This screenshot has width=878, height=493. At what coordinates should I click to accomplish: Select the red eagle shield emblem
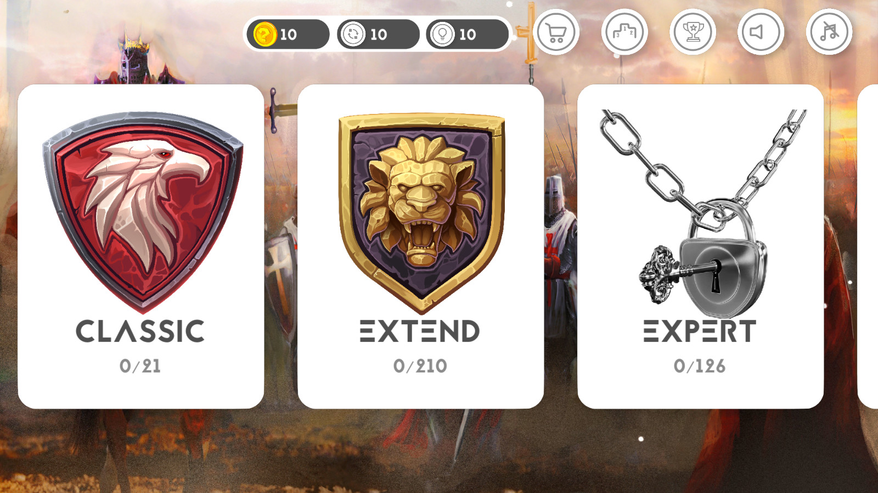click(143, 212)
